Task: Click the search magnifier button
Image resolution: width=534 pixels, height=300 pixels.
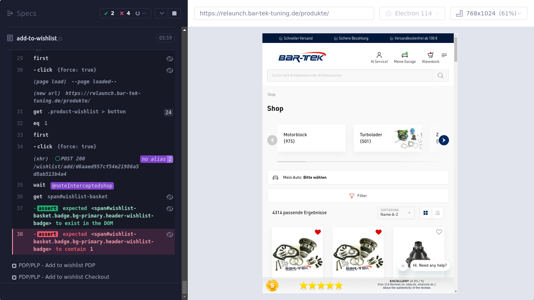Action: pos(440,75)
